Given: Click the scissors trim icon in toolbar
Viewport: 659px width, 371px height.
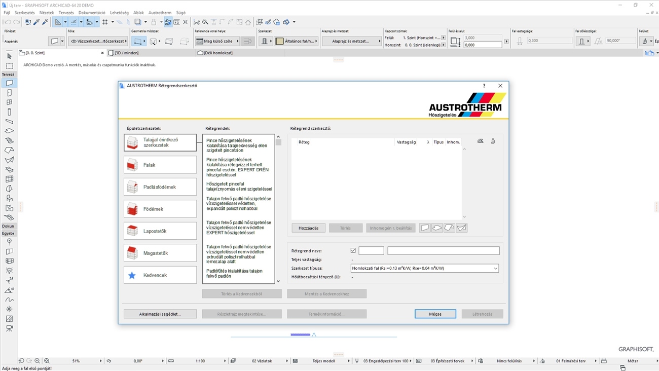Looking at the screenshot, I should (197, 22).
